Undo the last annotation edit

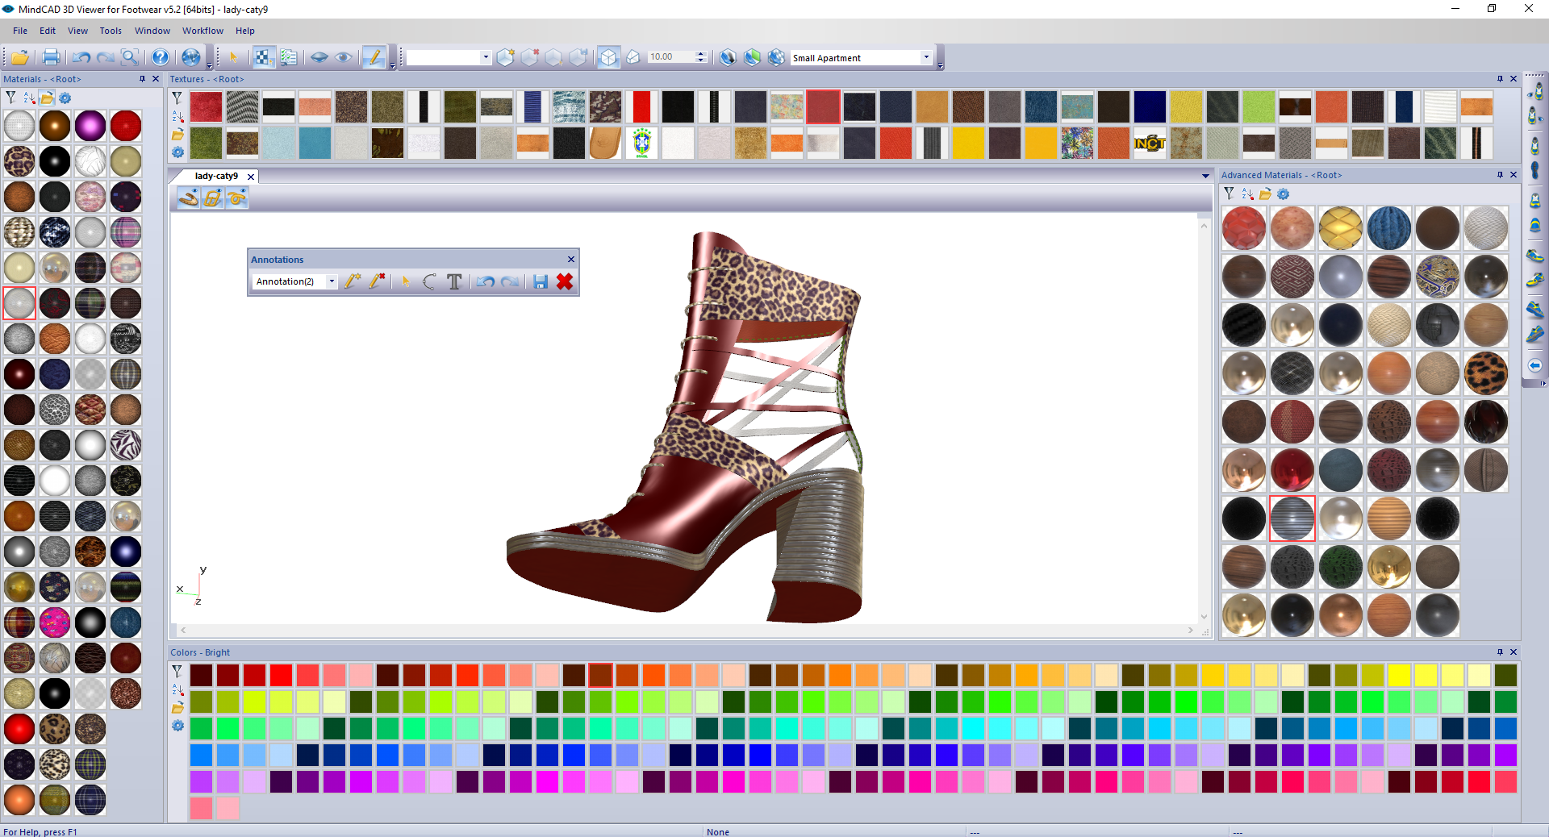pos(486,282)
